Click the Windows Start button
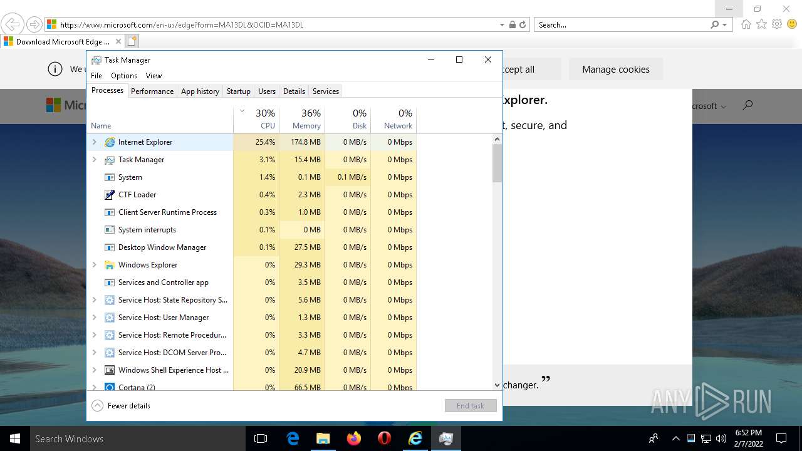Viewport: 802px width, 451px height. 15,438
